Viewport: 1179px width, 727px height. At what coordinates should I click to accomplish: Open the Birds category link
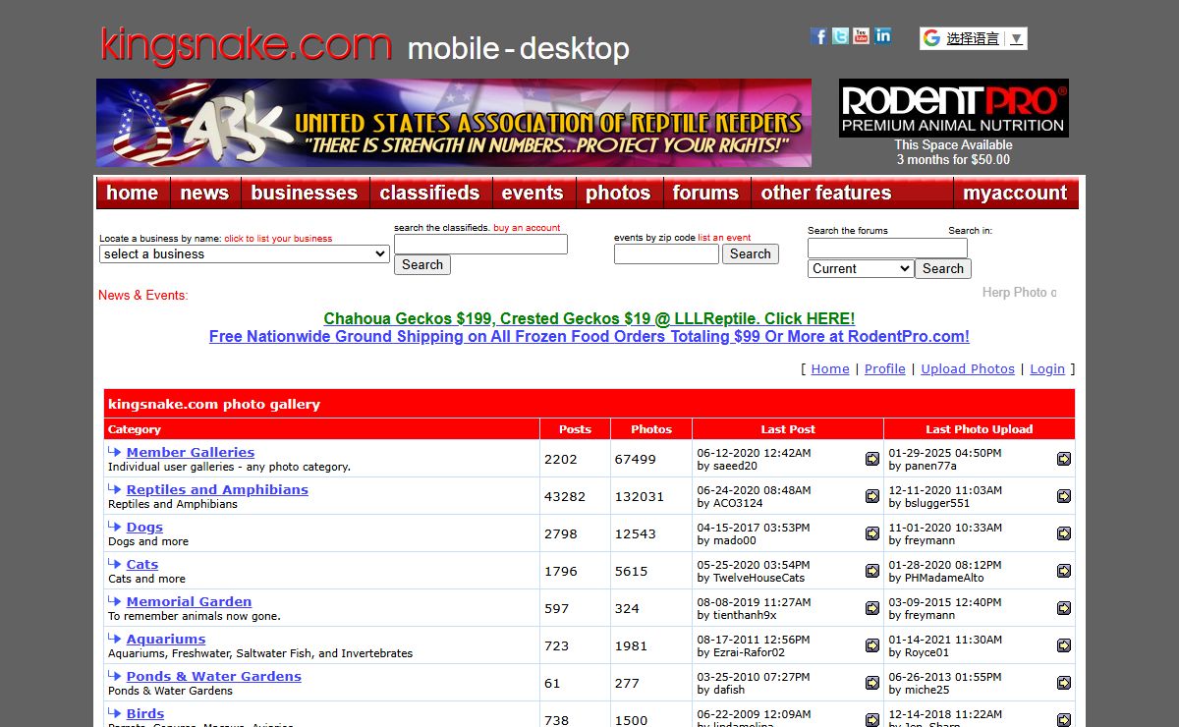coord(145,713)
